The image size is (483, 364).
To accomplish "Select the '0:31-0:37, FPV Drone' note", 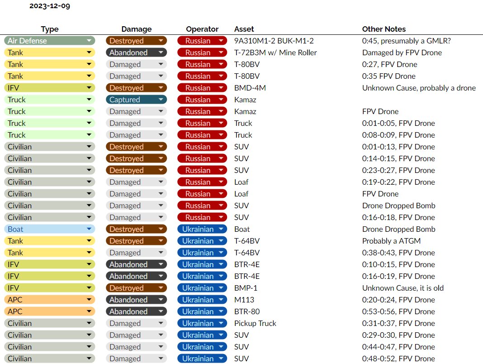I will (x=398, y=323).
